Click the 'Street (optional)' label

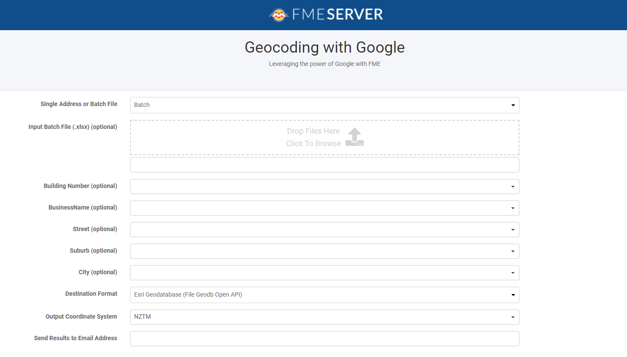(95, 229)
